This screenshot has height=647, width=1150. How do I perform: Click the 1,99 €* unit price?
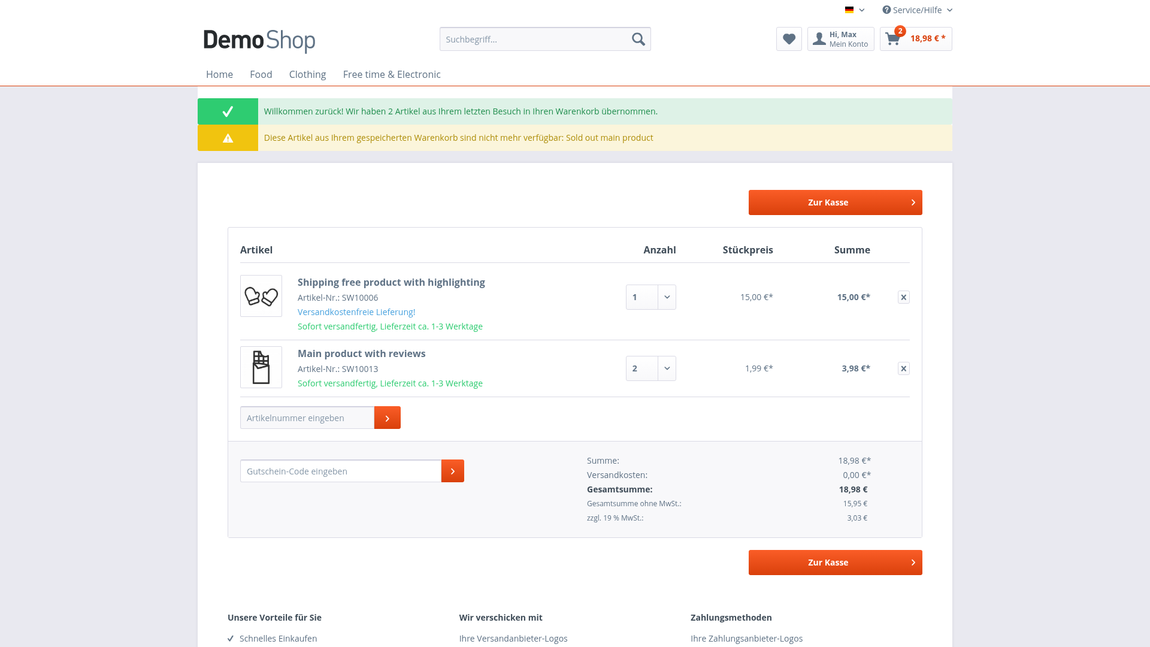point(759,368)
